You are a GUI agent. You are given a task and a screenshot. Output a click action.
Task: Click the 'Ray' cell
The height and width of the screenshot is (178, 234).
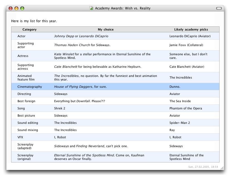pos(172,130)
